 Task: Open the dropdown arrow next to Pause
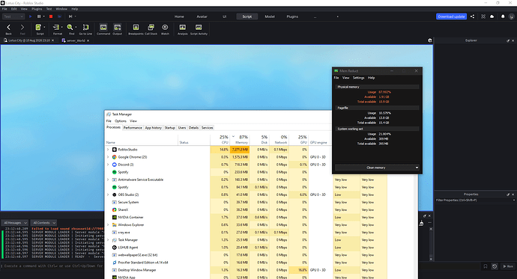point(44,16)
